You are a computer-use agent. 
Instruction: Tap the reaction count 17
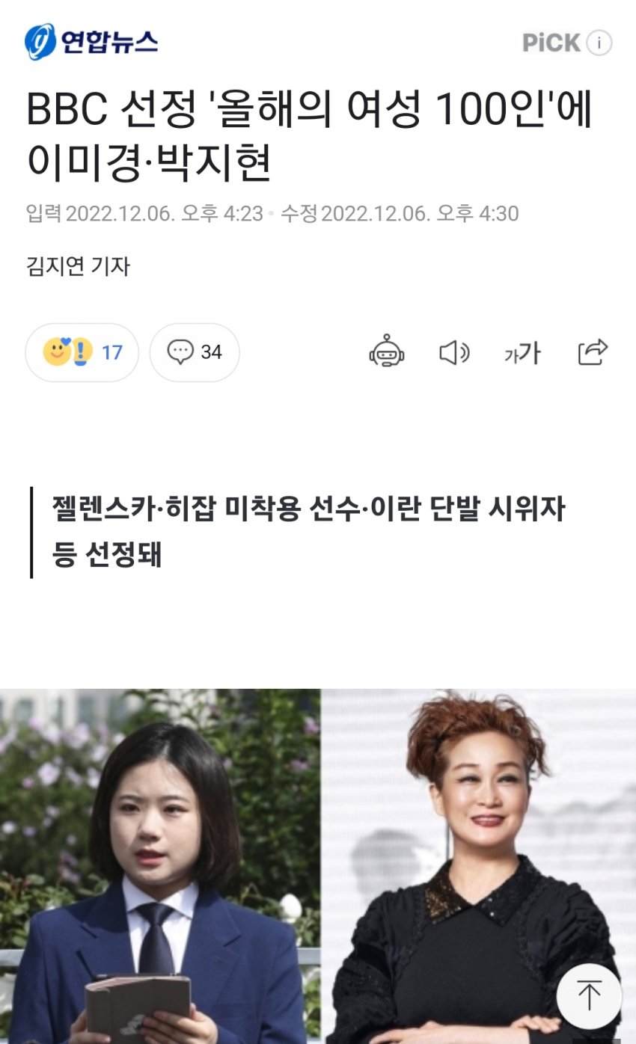click(x=111, y=352)
